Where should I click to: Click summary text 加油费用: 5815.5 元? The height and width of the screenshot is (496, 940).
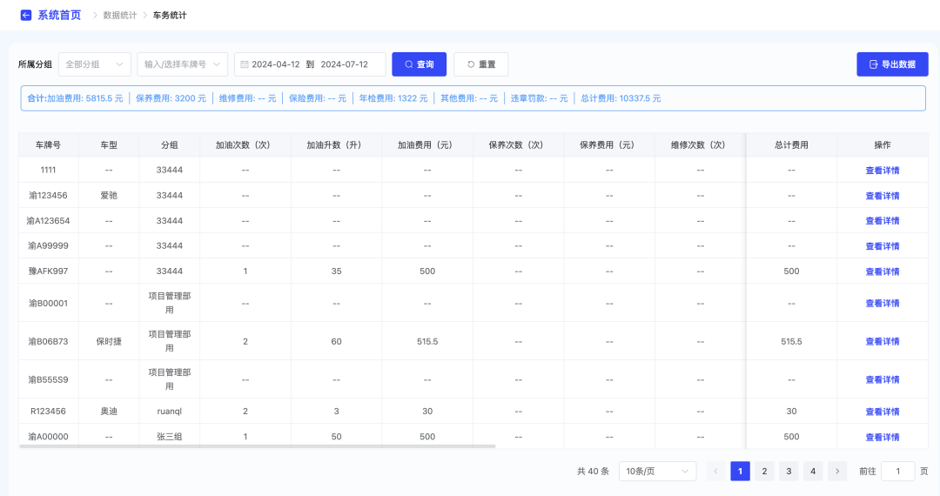85,98
